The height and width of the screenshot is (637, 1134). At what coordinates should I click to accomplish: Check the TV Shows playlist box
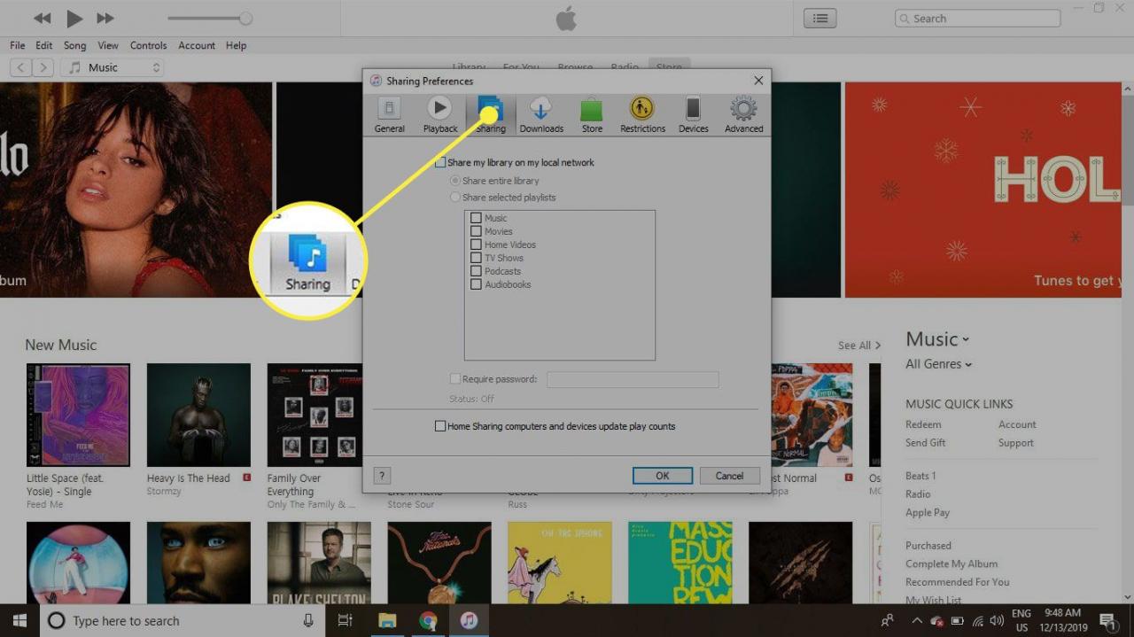click(477, 258)
